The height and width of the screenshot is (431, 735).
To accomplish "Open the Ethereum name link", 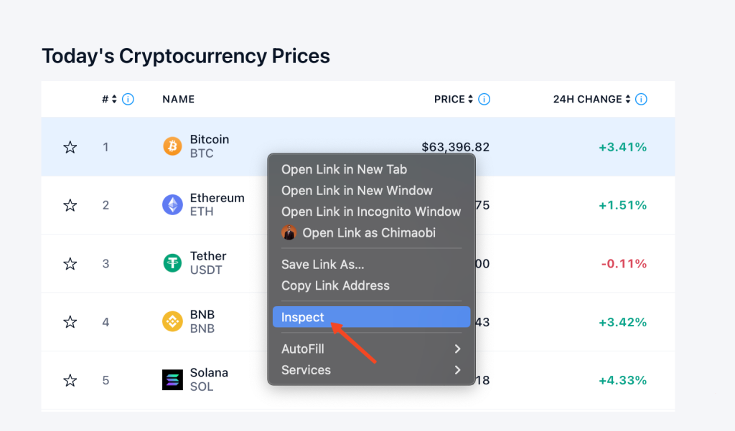I will [x=217, y=198].
